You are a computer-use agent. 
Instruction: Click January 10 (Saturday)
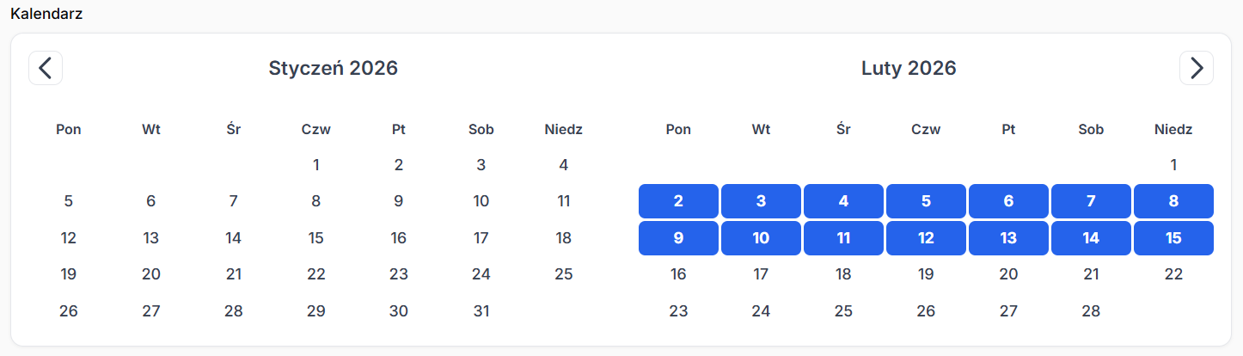481,201
